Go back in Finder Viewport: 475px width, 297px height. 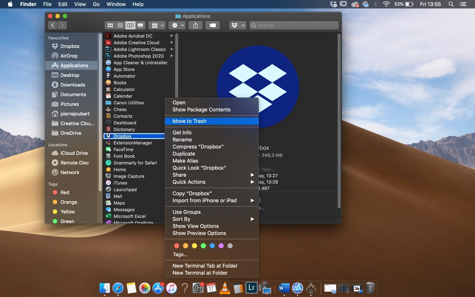coord(52,25)
